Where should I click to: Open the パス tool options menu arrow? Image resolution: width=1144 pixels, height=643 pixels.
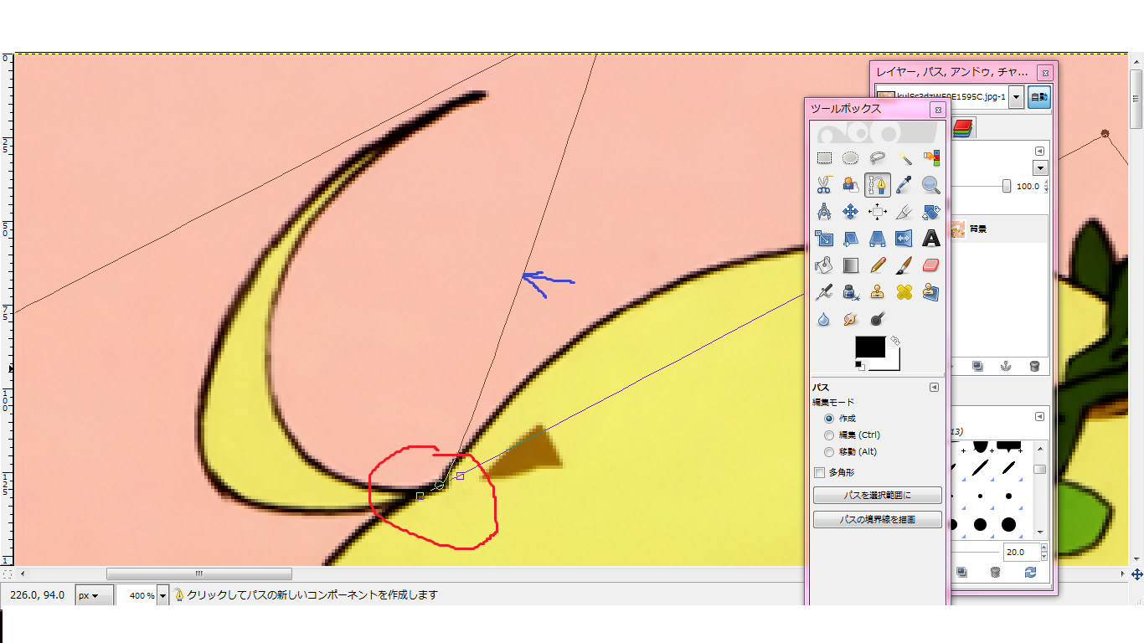click(x=935, y=388)
